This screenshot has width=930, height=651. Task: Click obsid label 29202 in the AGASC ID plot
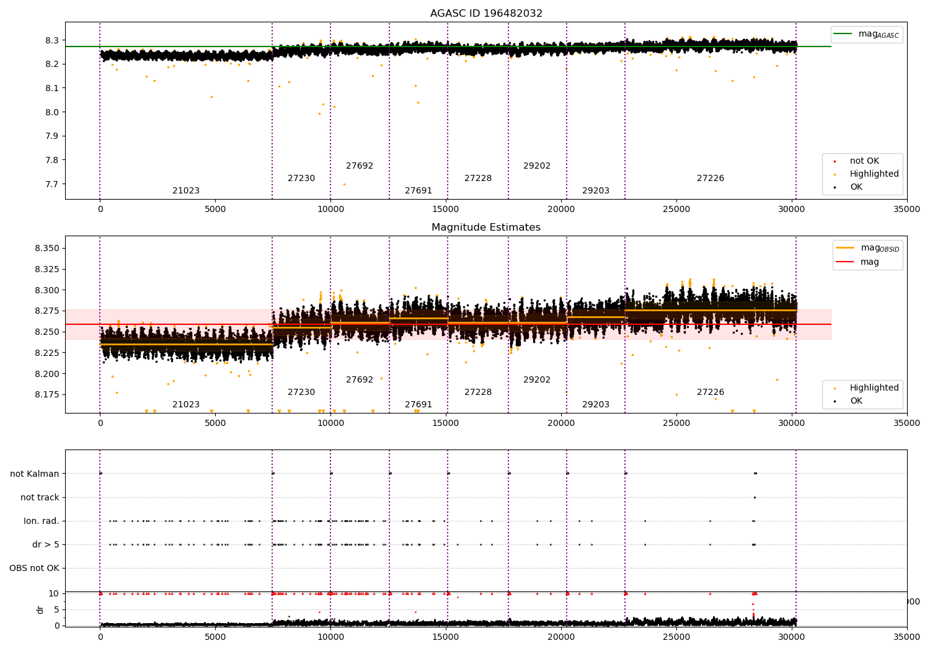[537, 166]
